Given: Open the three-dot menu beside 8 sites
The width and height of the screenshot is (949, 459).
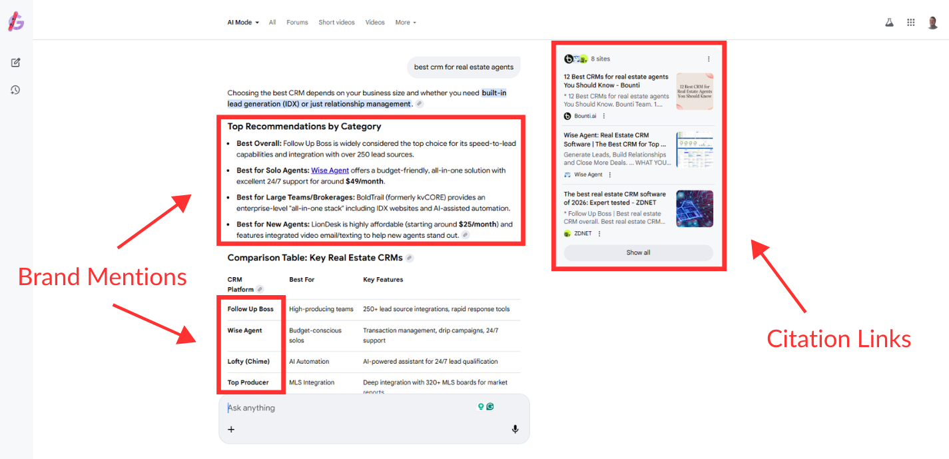Looking at the screenshot, I should tap(709, 59).
